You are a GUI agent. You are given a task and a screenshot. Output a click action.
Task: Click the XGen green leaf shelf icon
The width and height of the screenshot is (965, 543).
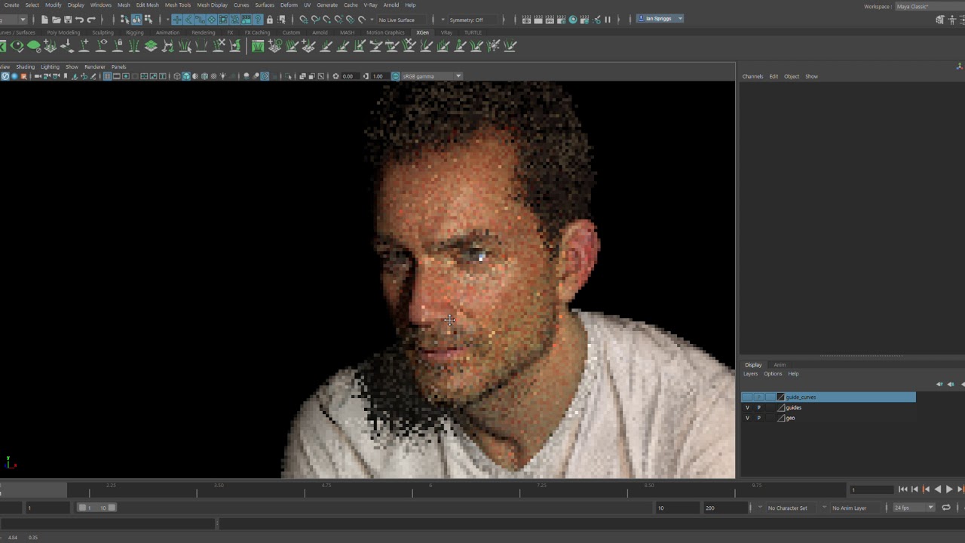click(x=33, y=46)
